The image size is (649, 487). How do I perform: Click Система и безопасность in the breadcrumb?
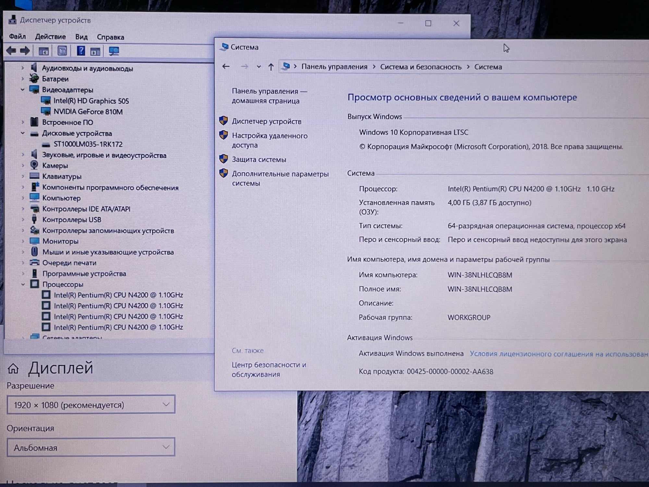[421, 67]
